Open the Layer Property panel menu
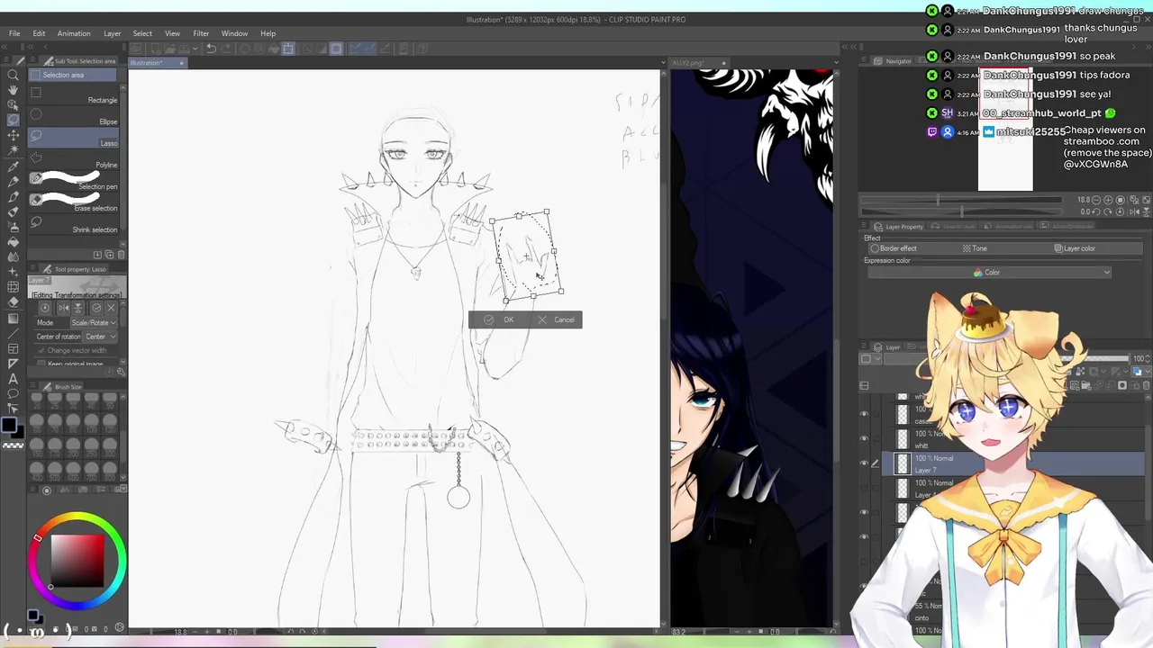The height and width of the screenshot is (648, 1153). tap(866, 227)
